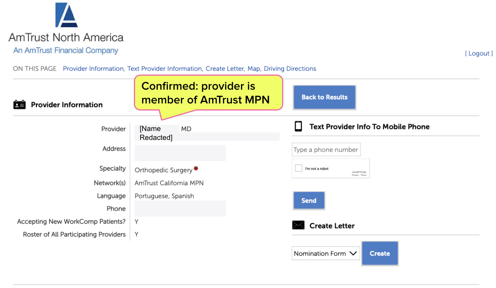Click the Roster of All Participating Providers label
496x288 pixels.
tap(74, 234)
